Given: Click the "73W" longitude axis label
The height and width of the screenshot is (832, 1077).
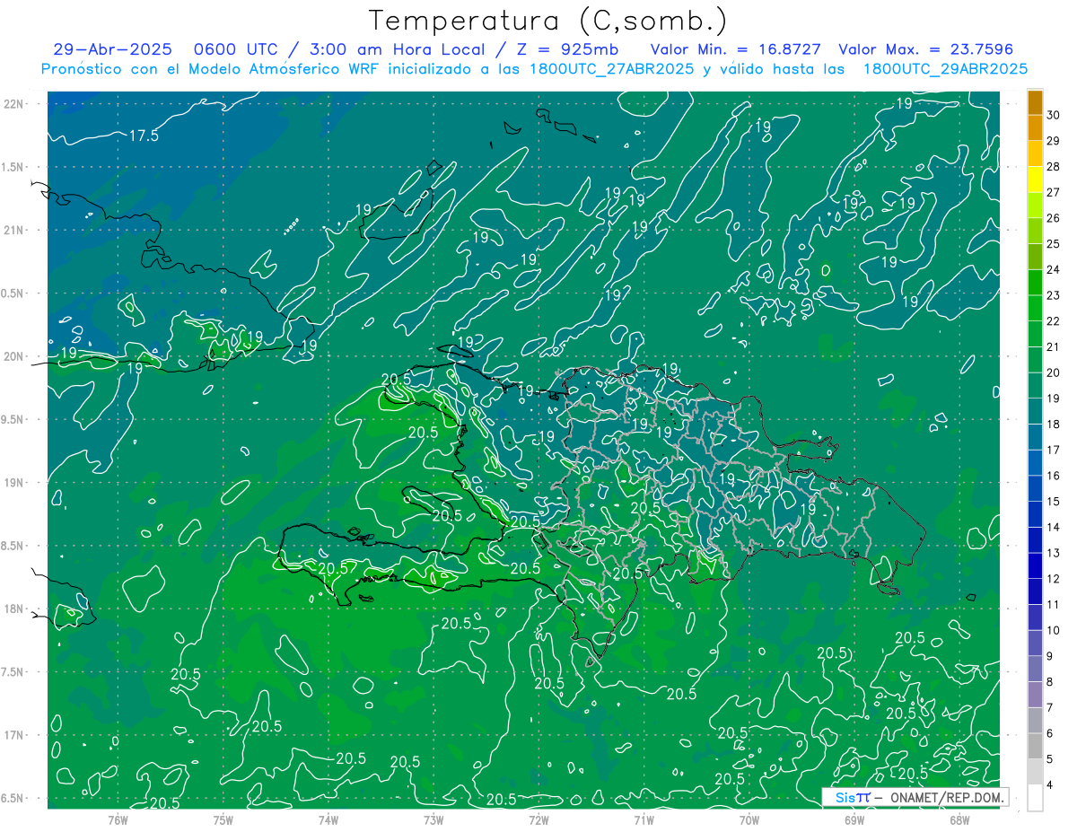Looking at the screenshot, I should click(x=433, y=819).
